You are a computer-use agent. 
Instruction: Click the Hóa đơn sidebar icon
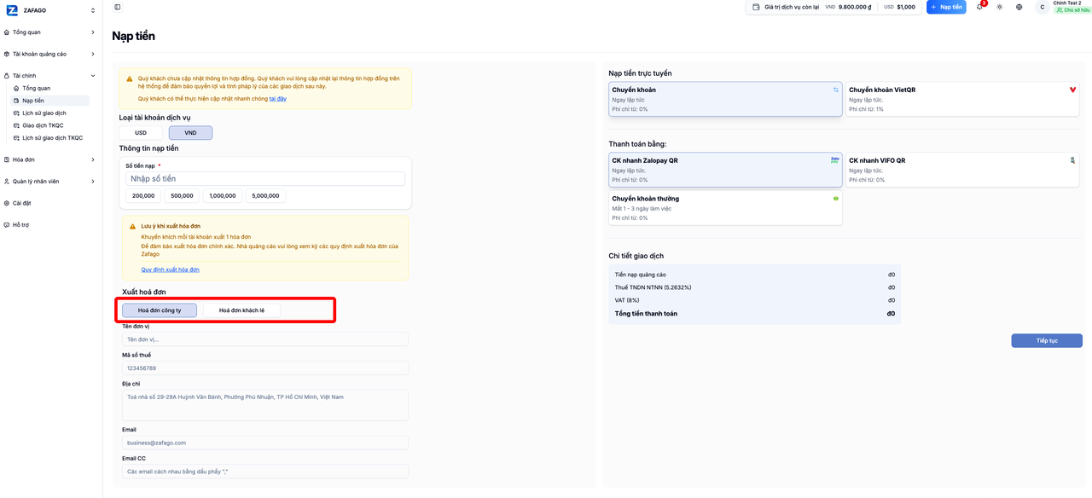[7, 159]
